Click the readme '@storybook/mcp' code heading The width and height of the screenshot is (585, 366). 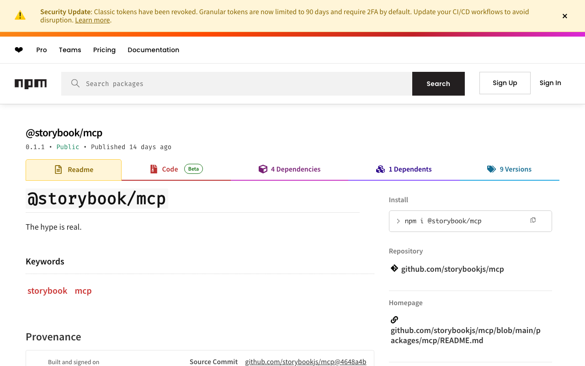click(x=97, y=199)
